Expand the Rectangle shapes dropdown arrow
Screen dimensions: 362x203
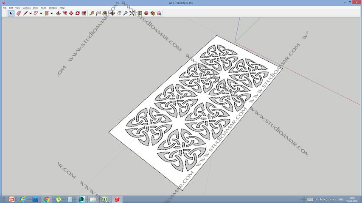pos(52,14)
